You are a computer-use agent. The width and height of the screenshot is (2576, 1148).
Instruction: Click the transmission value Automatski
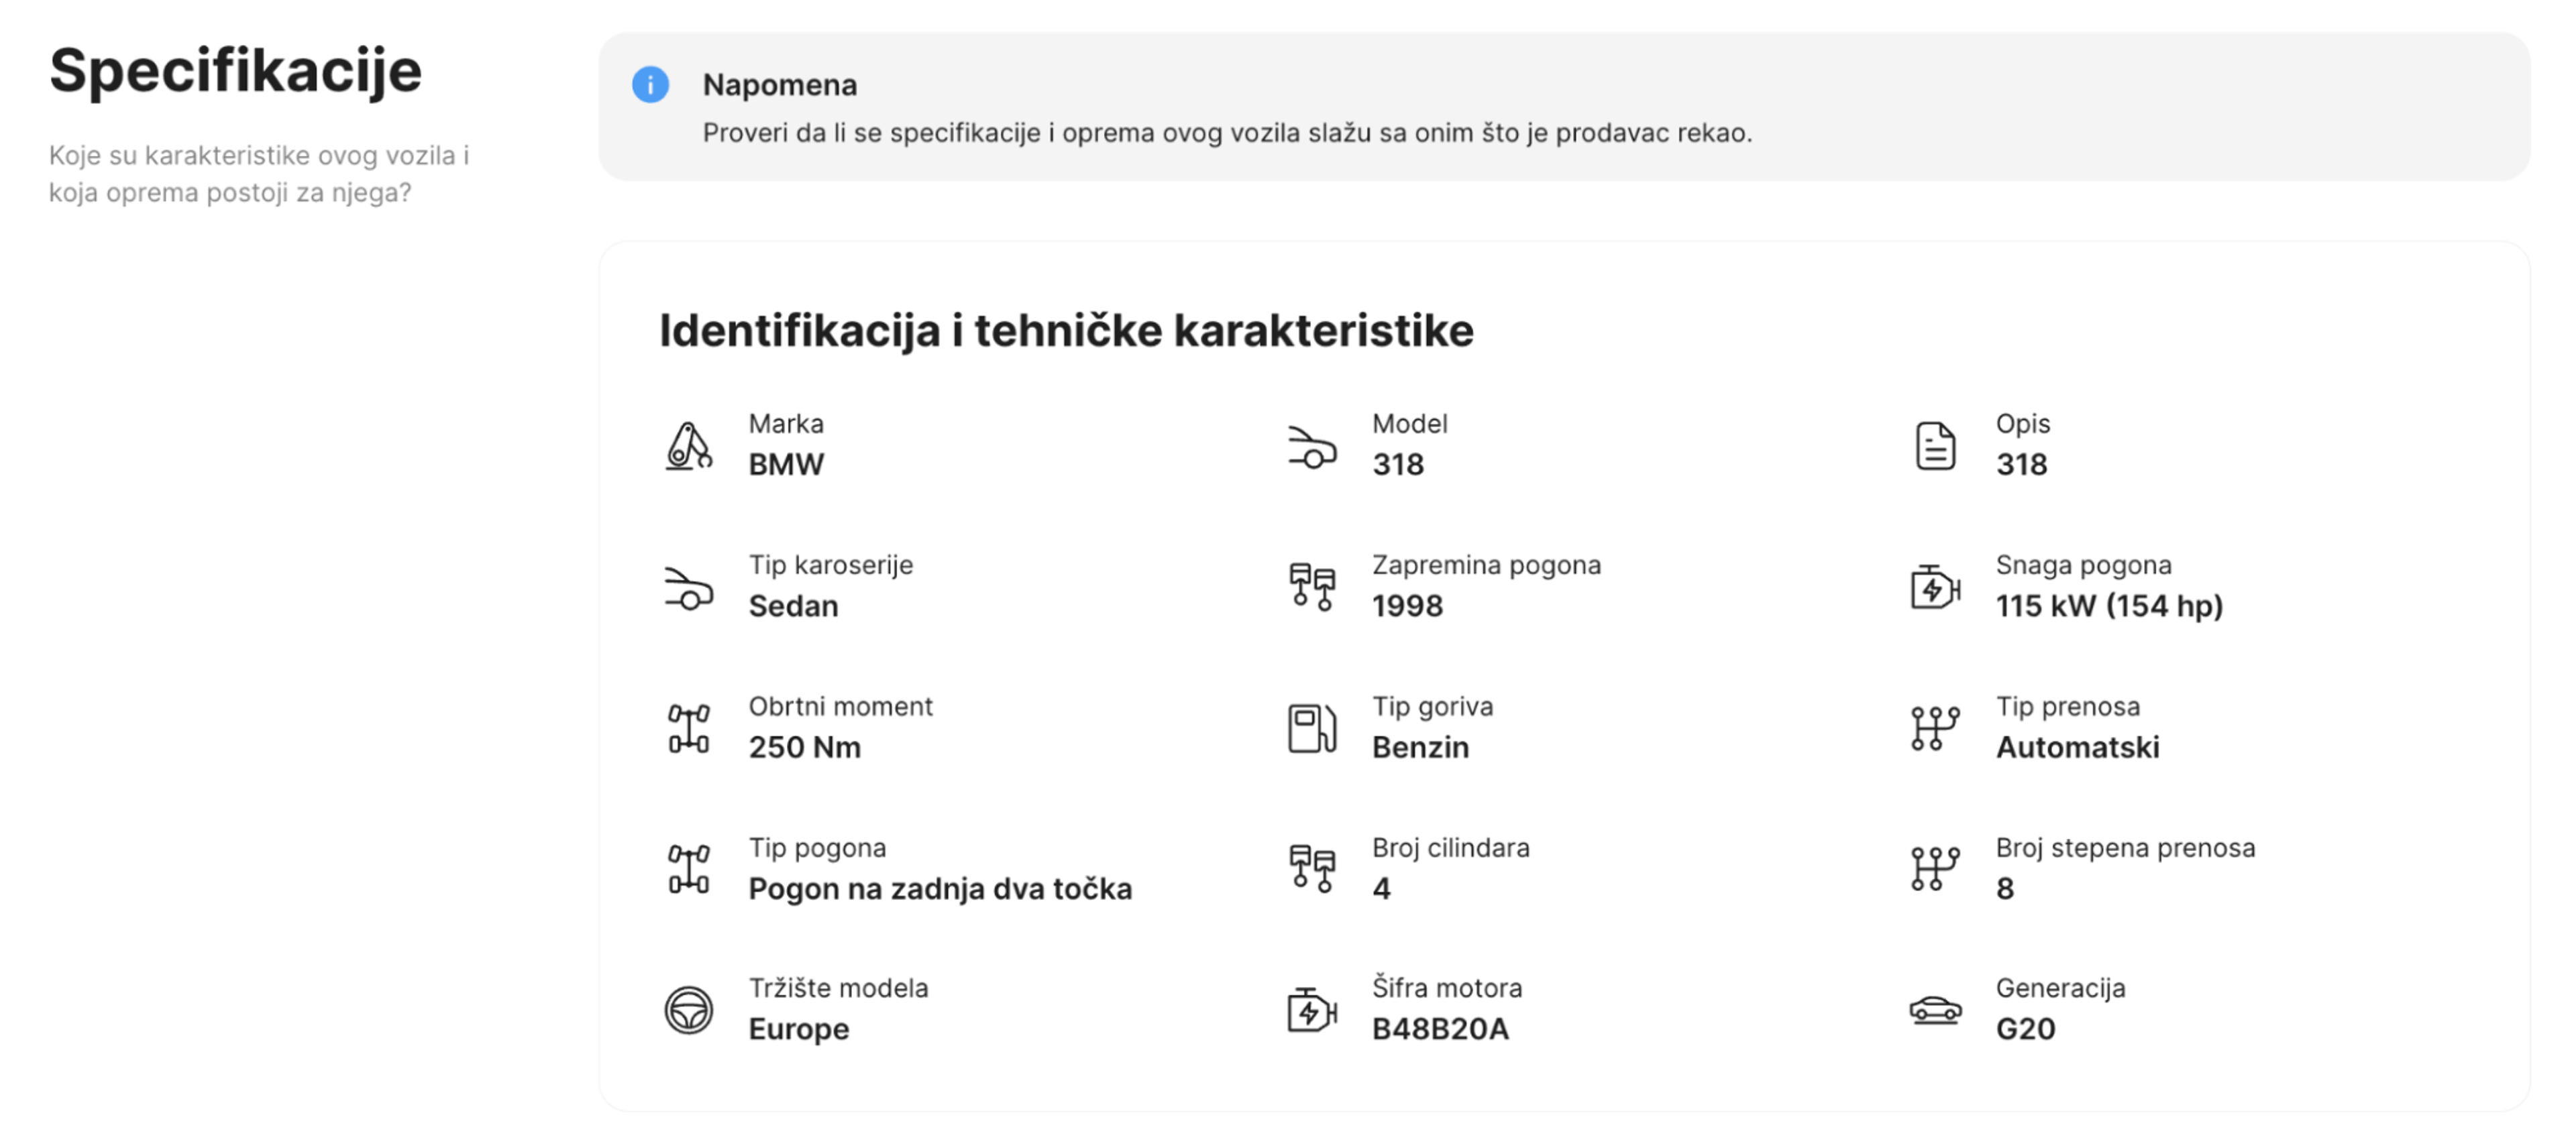pyautogui.click(x=2077, y=748)
